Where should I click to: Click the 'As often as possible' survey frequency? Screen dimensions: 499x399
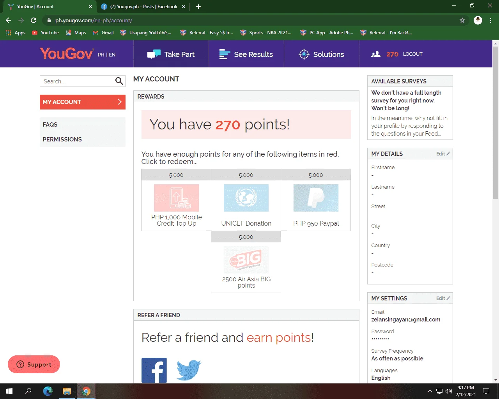397,358
